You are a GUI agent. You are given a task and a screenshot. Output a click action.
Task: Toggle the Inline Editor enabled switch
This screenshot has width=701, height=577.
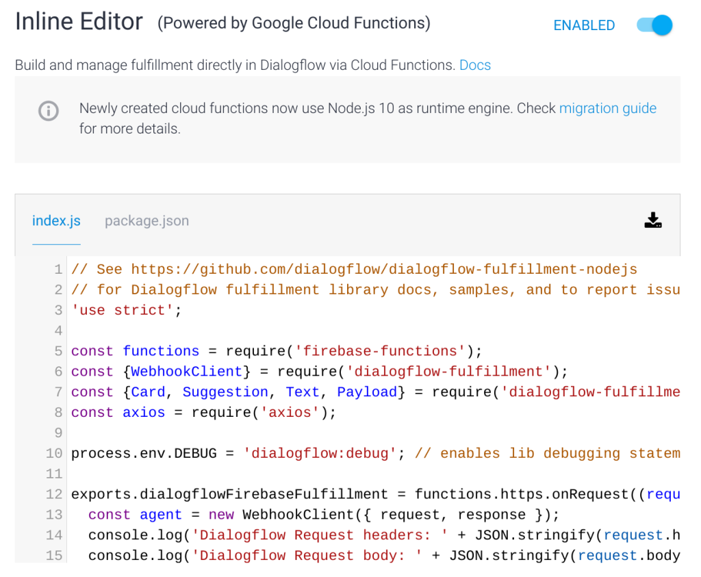click(654, 25)
